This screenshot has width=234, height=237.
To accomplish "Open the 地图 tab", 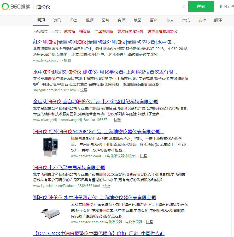I will tap(138, 20).
